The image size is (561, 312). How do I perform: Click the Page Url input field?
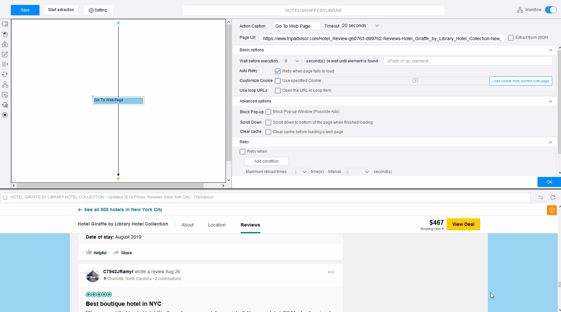(x=382, y=39)
